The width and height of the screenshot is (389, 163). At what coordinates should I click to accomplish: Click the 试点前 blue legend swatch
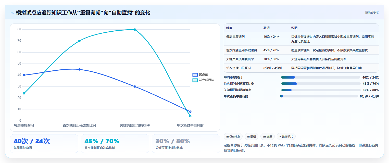click(x=195, y=74)
